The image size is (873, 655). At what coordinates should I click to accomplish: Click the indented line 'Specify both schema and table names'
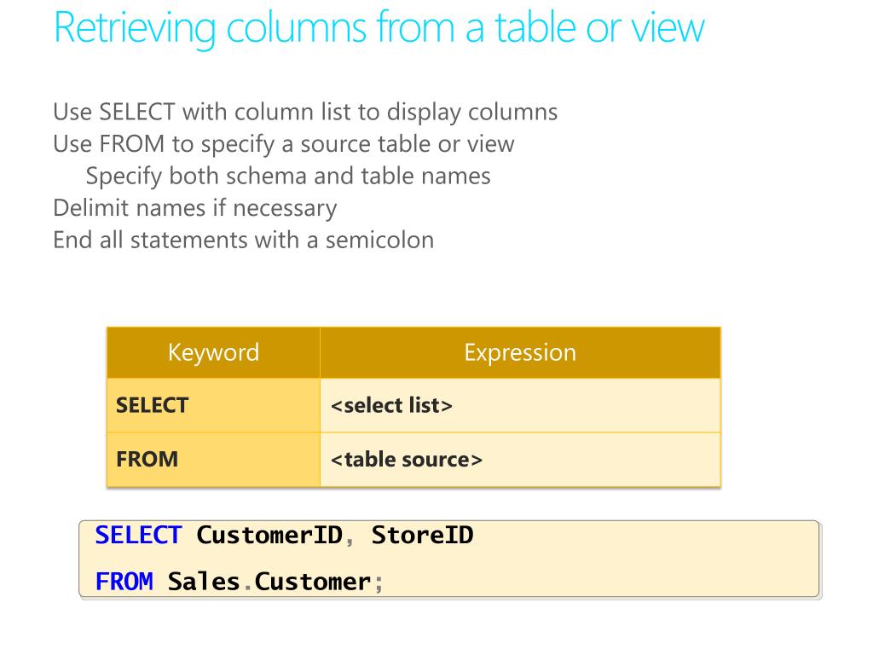[x=288, y=177]
